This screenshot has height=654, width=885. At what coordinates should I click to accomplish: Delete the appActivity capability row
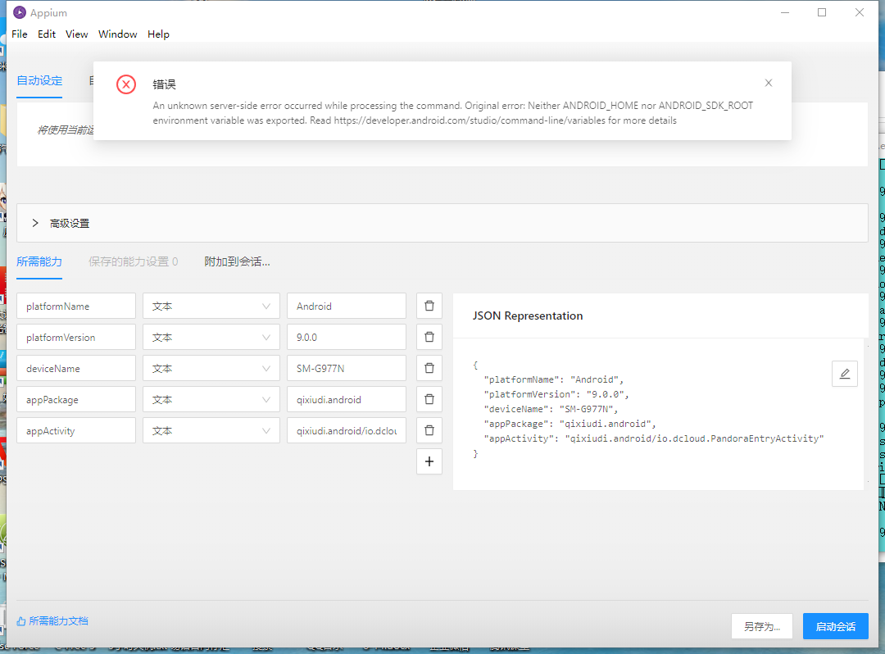pyautogui.click(x=429, y=430)
